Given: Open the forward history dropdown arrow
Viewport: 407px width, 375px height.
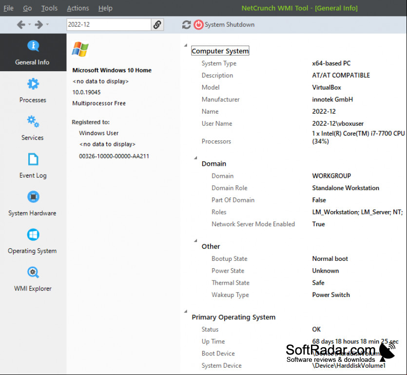Looking at the screenshot, I should 47,24.
